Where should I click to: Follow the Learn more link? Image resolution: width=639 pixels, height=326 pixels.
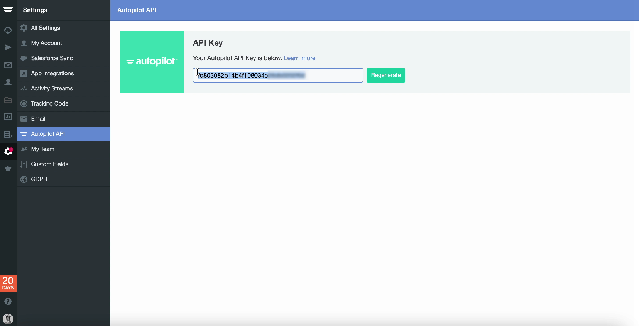coord(300,58)
